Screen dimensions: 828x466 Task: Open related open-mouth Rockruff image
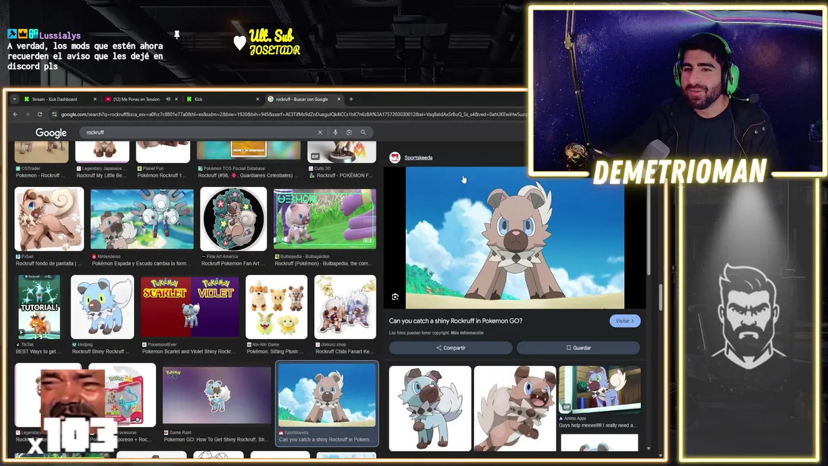pyautogui.click(x=515, y=408)
